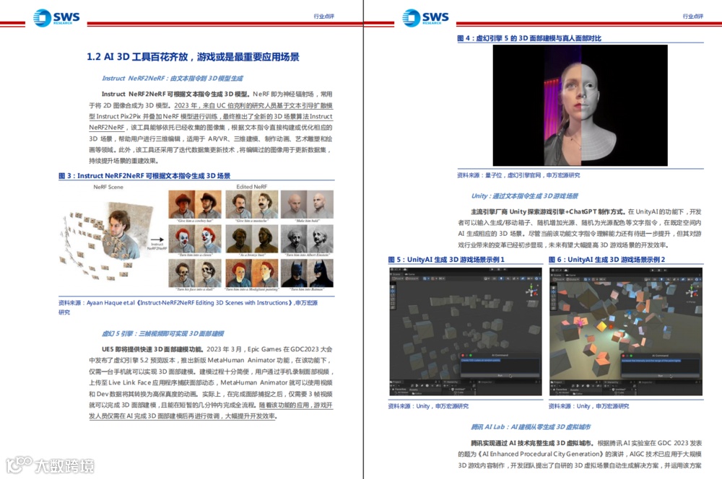This screenshot has height=479, width=722.
Task: Select caption "图 6：UnityAI 生成3D游戏场景示例2"
Action: click(607, 260)
